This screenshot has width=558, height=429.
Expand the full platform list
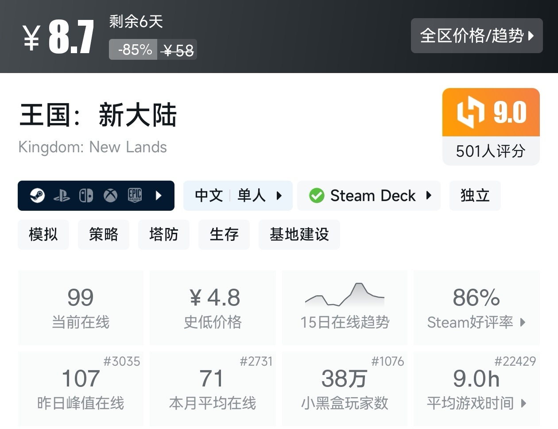159,195
